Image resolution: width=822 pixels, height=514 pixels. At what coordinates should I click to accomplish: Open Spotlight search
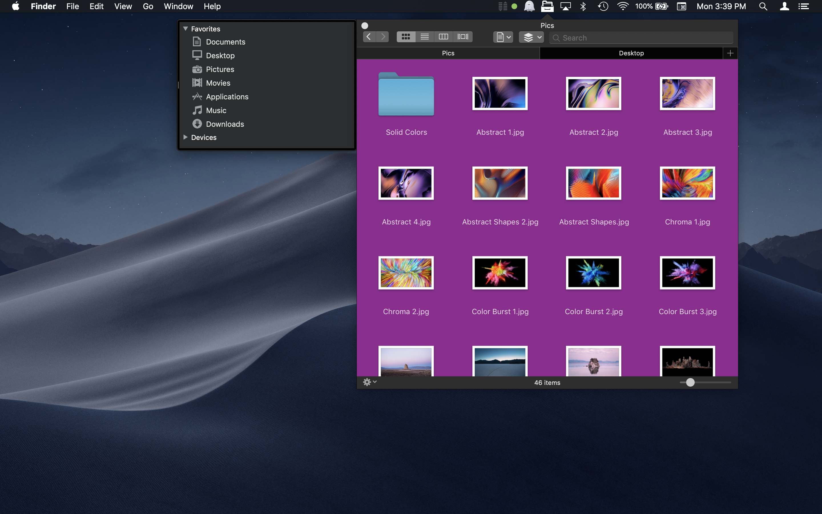763,6
